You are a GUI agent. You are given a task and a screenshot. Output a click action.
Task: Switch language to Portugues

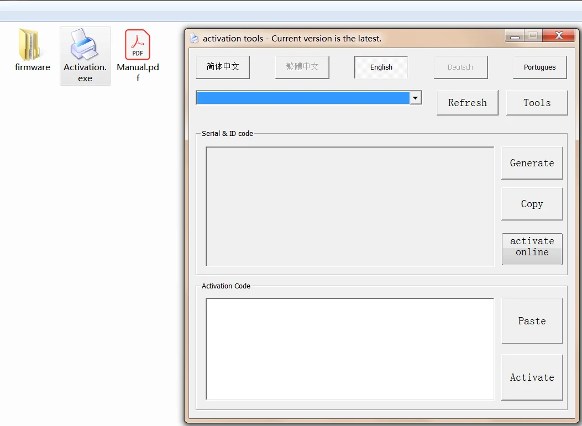click(539, 67)
